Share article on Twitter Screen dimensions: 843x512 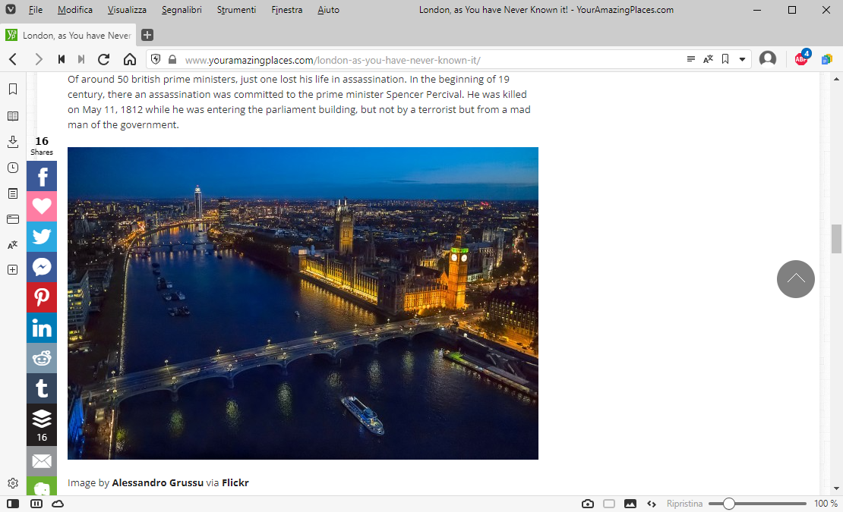pos(42,237)
